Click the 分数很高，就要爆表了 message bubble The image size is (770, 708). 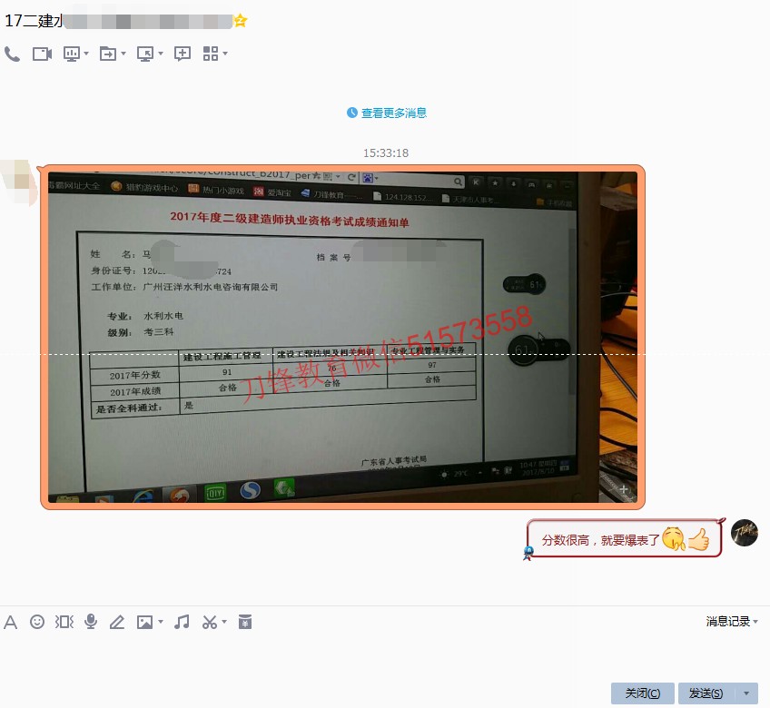point(625,539)
